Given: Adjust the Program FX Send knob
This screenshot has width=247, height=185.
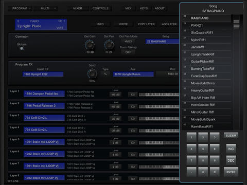Looking at the screenshot, I should pos(92,73).
